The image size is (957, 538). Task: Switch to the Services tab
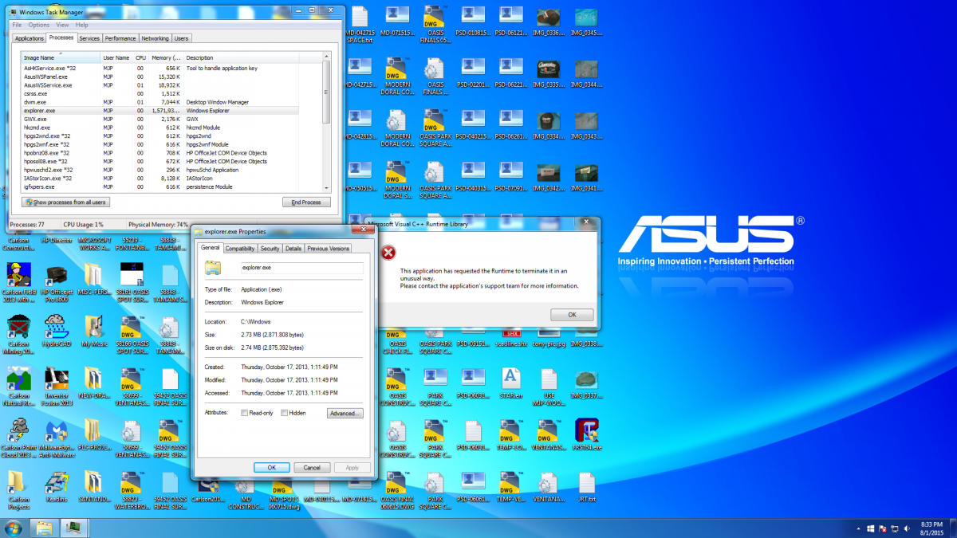click(x=89, y=38)
